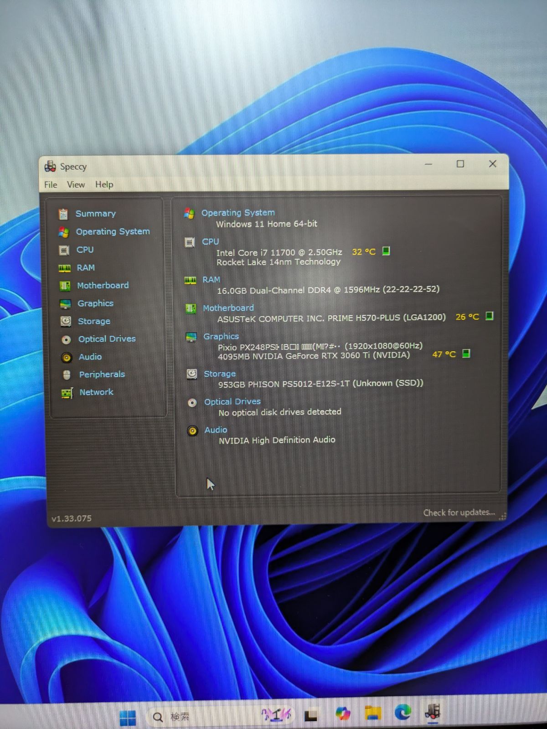The image size is (547, 729).
Task: Click the Check for updates link
Action: click(x=459, y=513)
